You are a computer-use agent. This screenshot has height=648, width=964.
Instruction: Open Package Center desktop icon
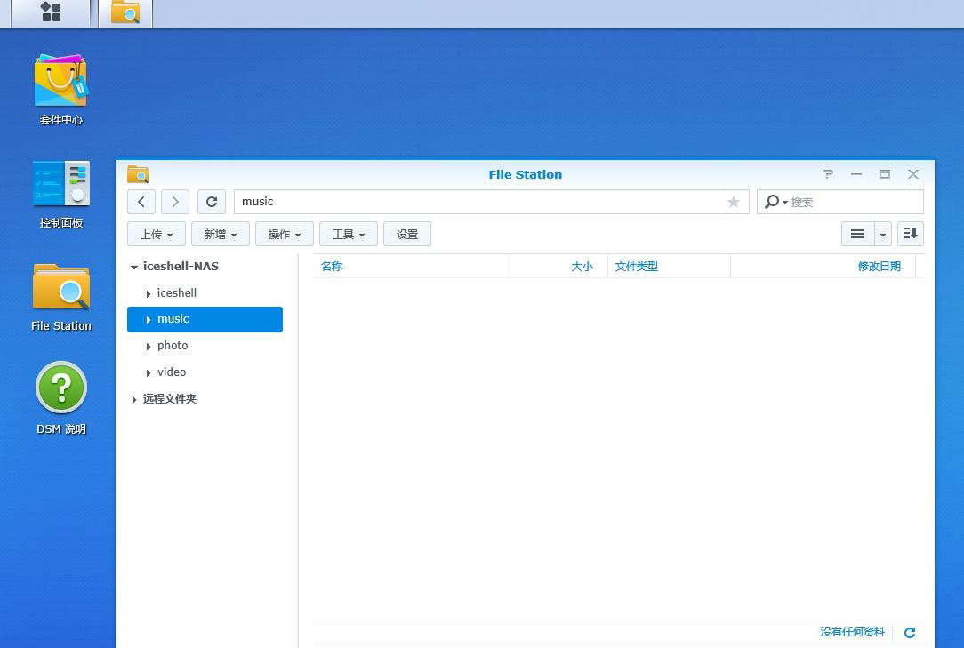coord(60,82)
